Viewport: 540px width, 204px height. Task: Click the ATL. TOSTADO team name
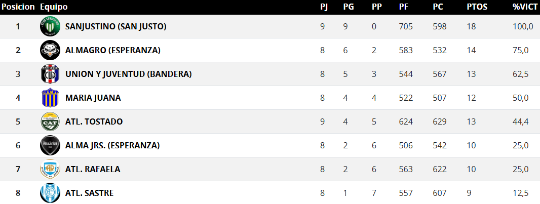tap(94, 121)
